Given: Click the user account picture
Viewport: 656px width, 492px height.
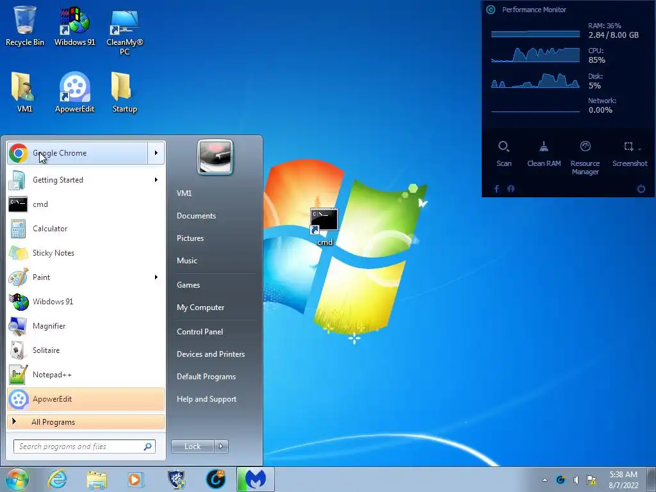Looking at the screenshot, I should click(x=215, y=157).
